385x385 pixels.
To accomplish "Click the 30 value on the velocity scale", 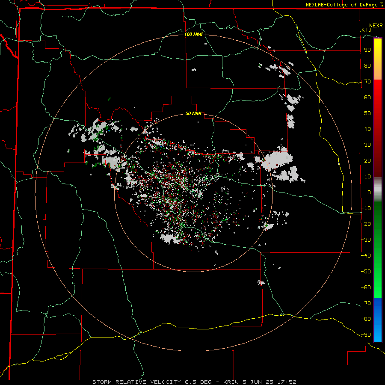I will tap(367, 145).
